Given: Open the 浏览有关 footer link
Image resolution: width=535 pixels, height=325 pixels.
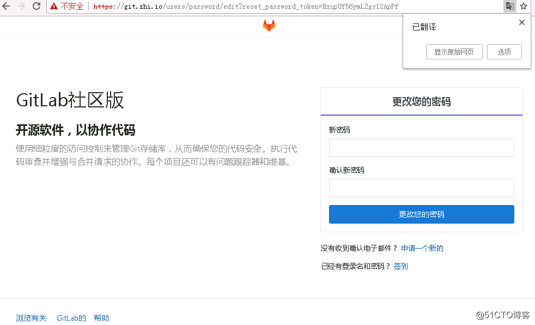Looking at the screenshot, I should (x=31, y=318).
